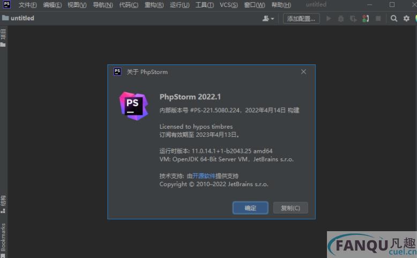Open the 导航(N) menu
Image resolution: width=417 pixels, height=258 pixels.
point(103,5)
